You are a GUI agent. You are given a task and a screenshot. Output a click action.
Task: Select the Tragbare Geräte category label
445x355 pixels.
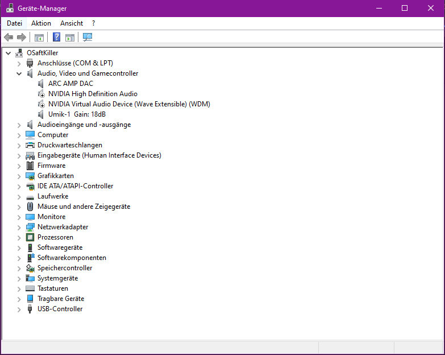[61, 299]
